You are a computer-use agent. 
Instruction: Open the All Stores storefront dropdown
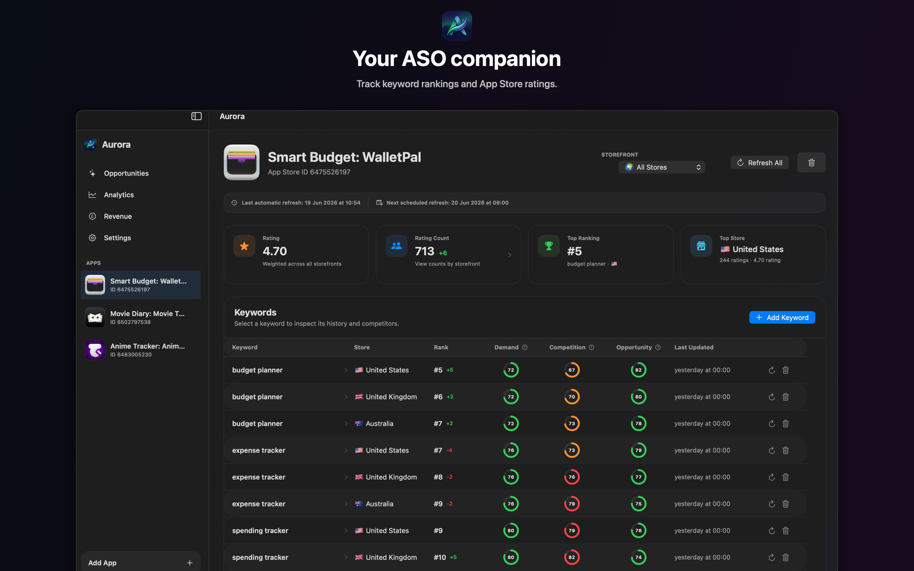click(x=662, y=167)
